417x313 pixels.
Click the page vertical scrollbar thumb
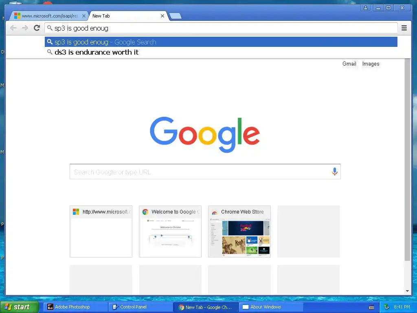pyautogui.click(x=407, y=160)
